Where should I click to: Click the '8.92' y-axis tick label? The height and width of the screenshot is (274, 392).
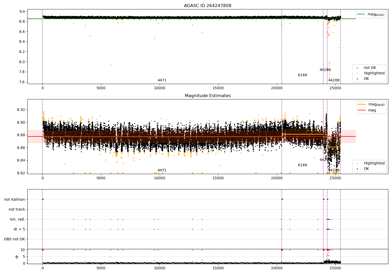21,110
